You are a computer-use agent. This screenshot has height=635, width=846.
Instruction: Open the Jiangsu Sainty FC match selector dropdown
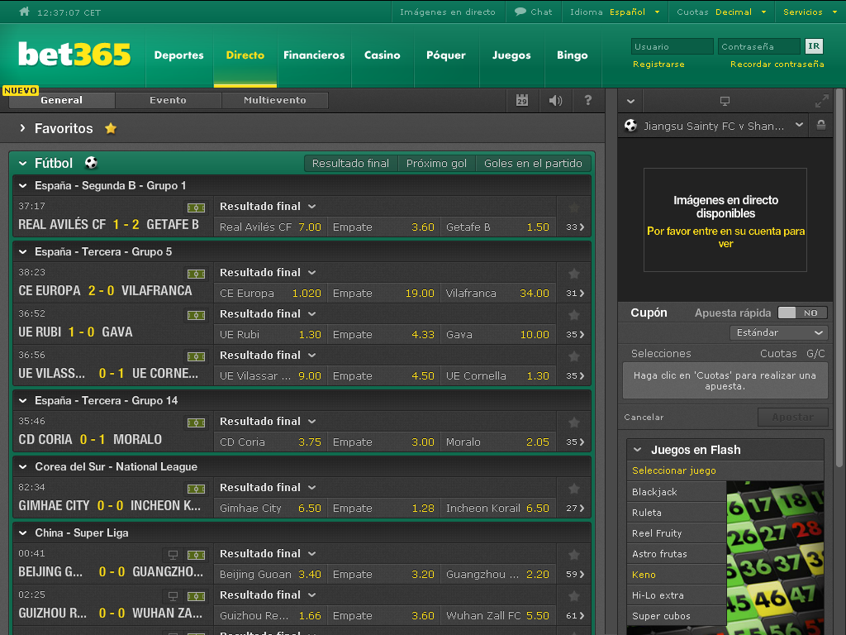pyautogui.click(x=799, y=126)
